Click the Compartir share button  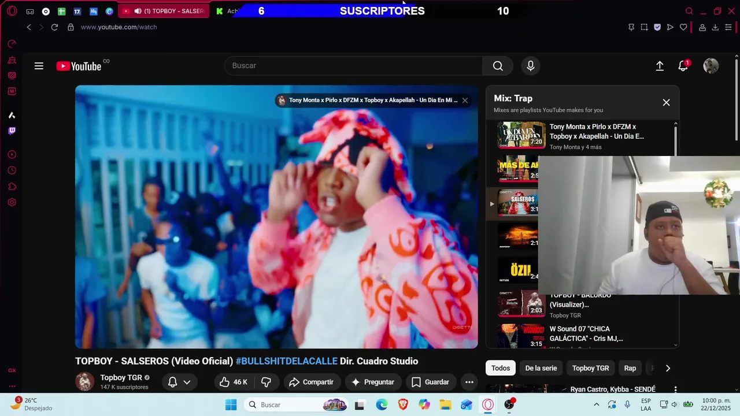[312, 382]
